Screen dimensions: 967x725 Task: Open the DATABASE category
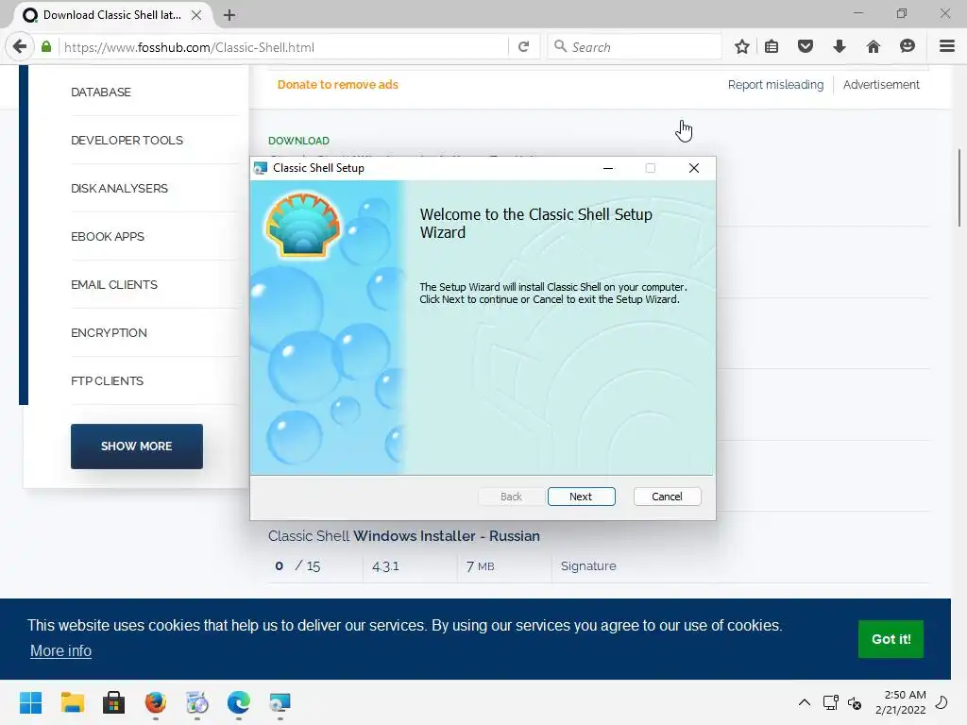click(x=100, y=93)
